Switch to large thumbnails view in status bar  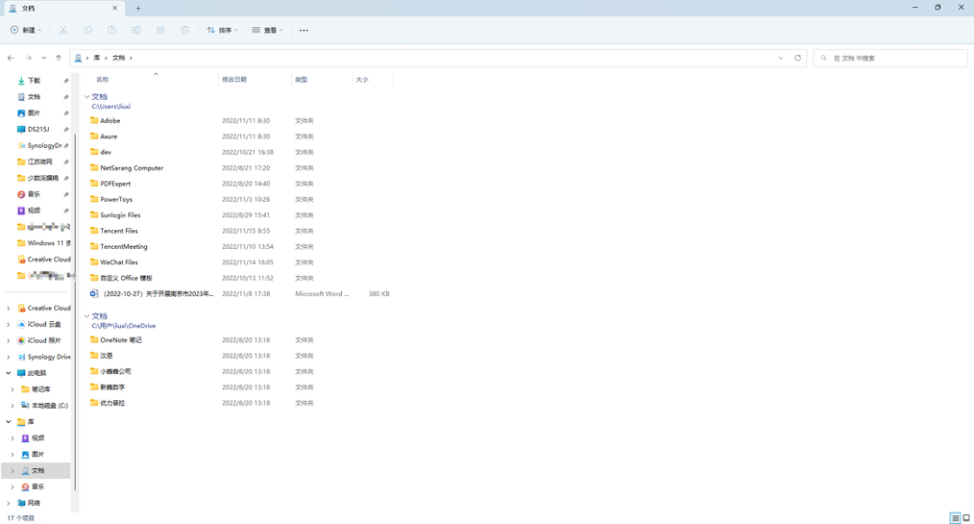point(966,518)
